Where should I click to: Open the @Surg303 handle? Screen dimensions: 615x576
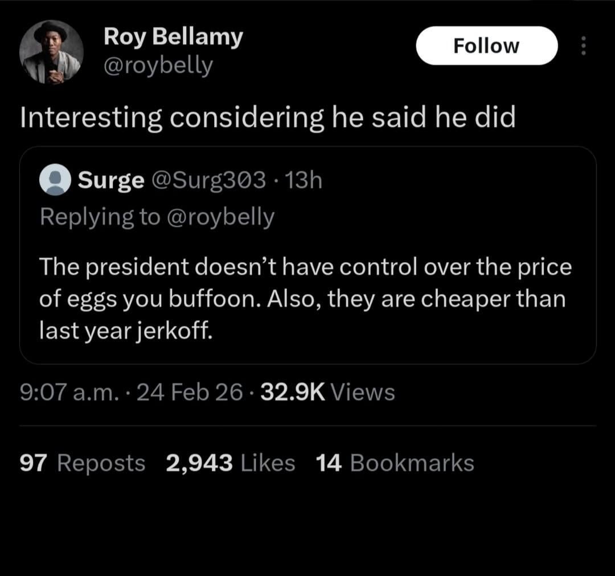click(208, 181)
